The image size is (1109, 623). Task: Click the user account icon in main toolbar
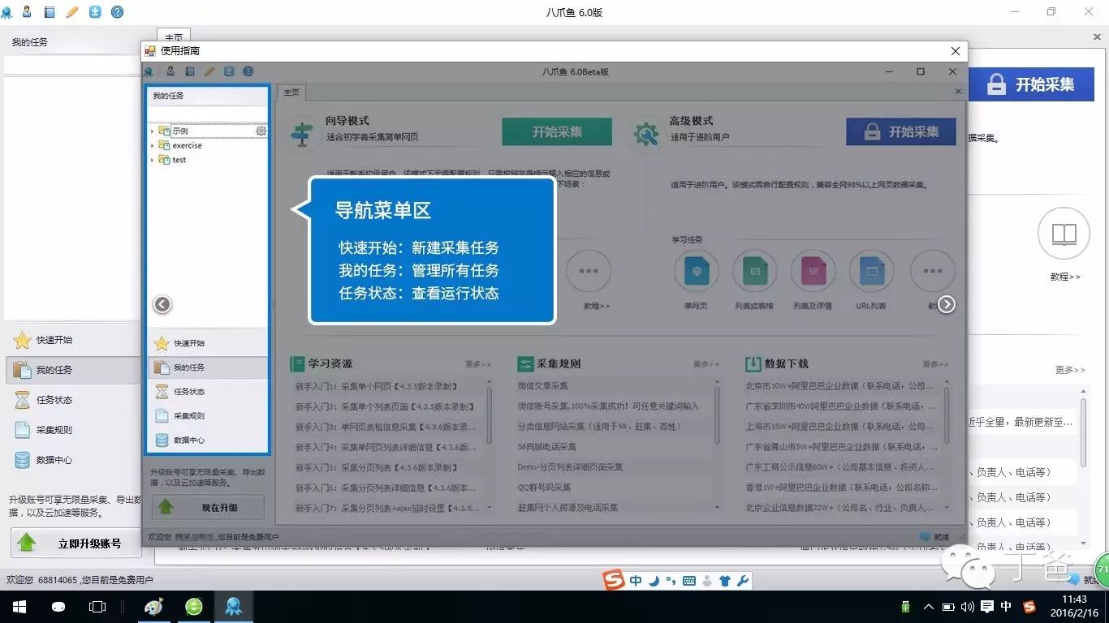27,11
